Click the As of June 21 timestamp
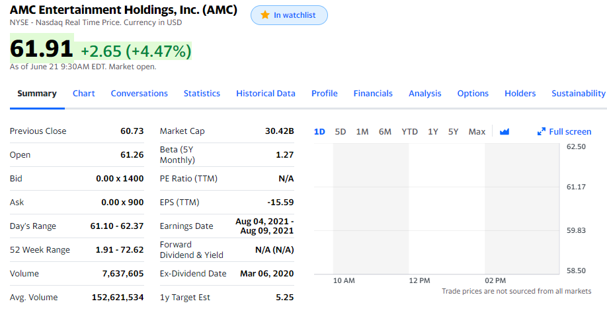 [x=83, y=67]
